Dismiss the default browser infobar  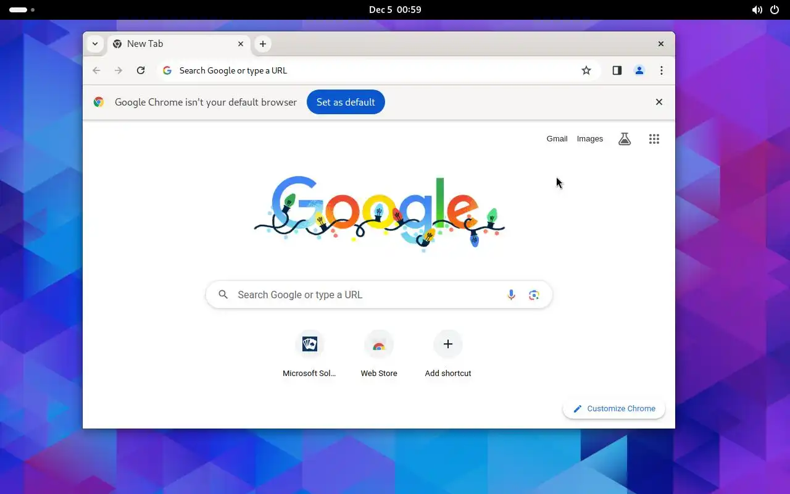point(659,102)
